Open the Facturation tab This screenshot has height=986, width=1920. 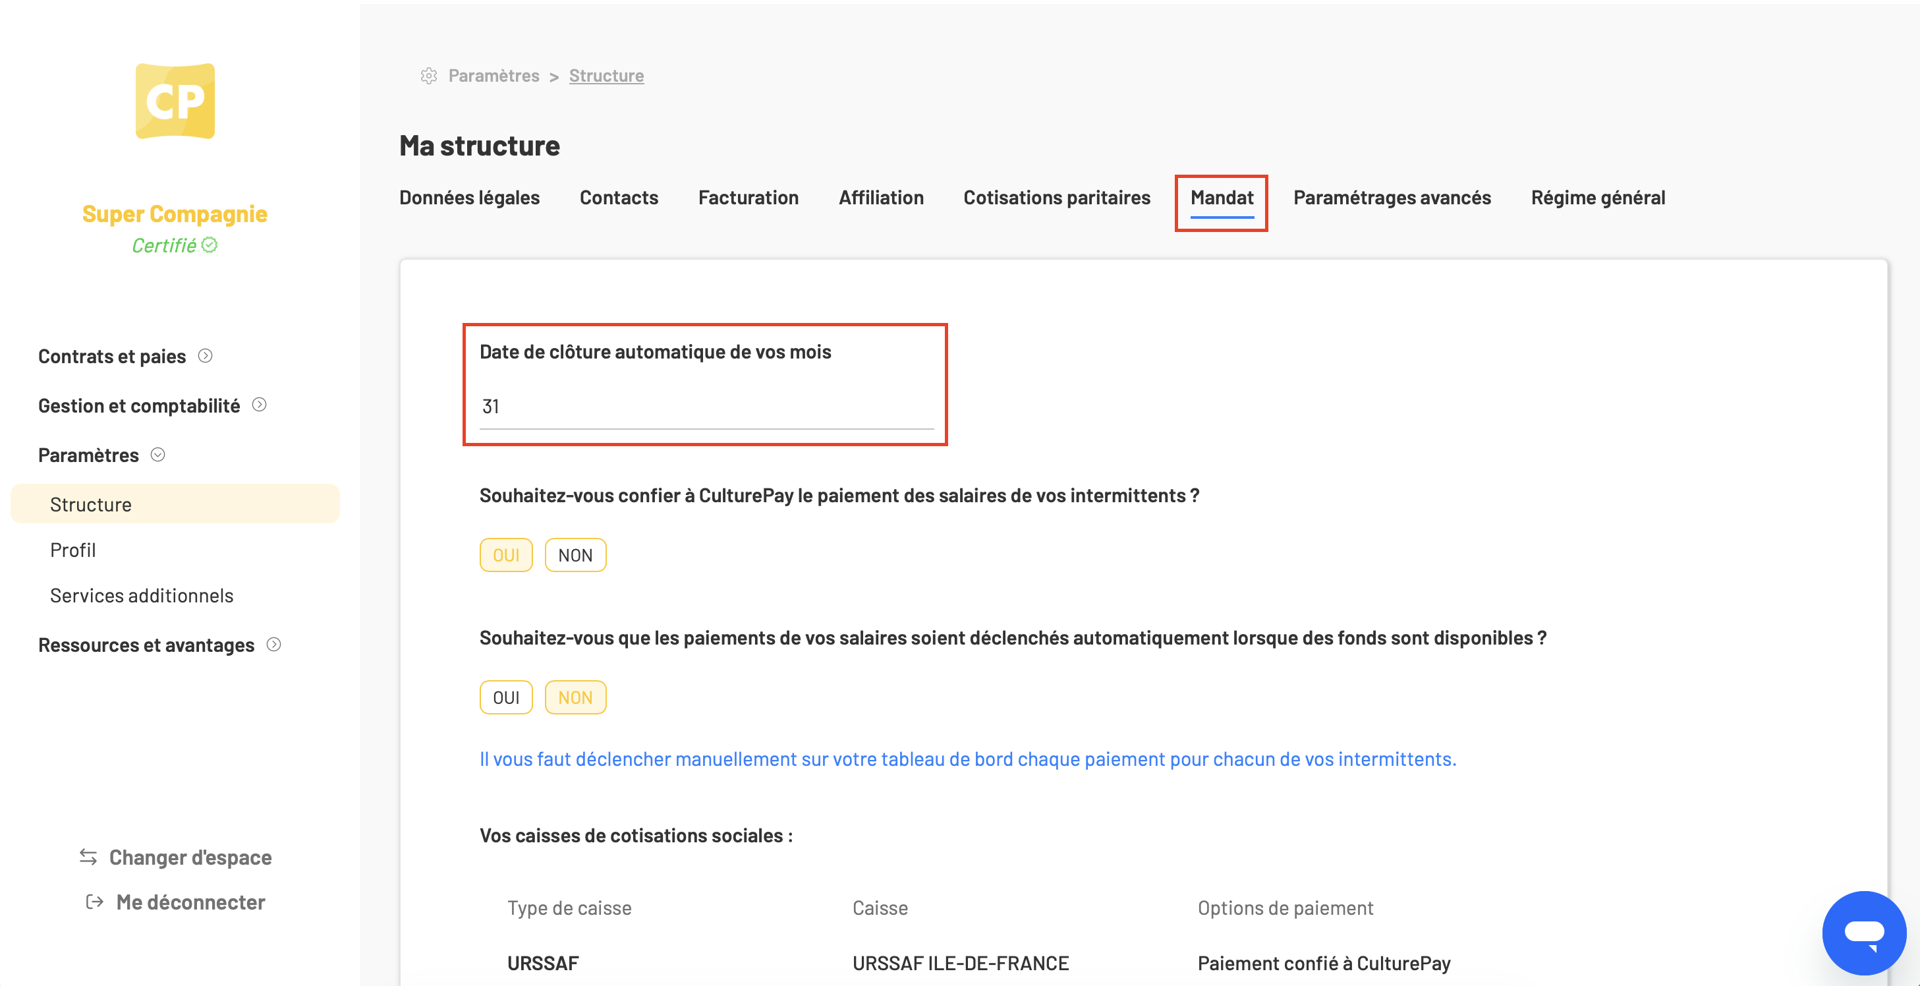click(748, 198)
